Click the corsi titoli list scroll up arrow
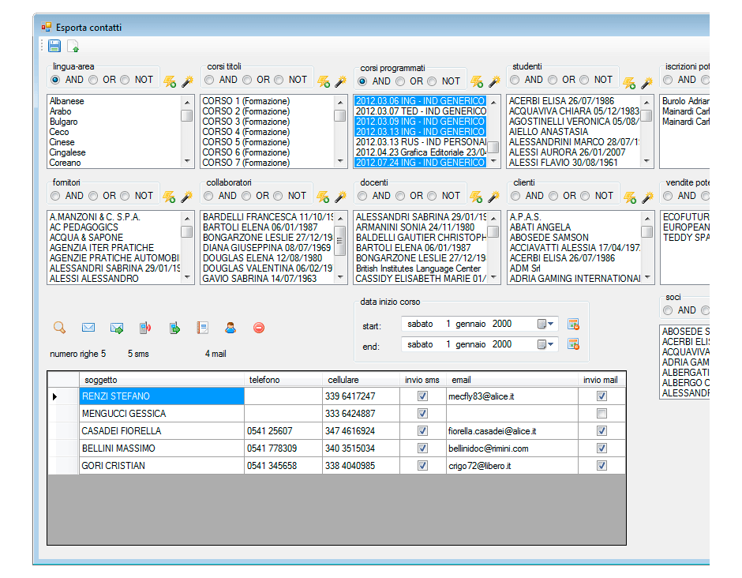742x578 pixels. pyautogui.click(x=340, y=102)
